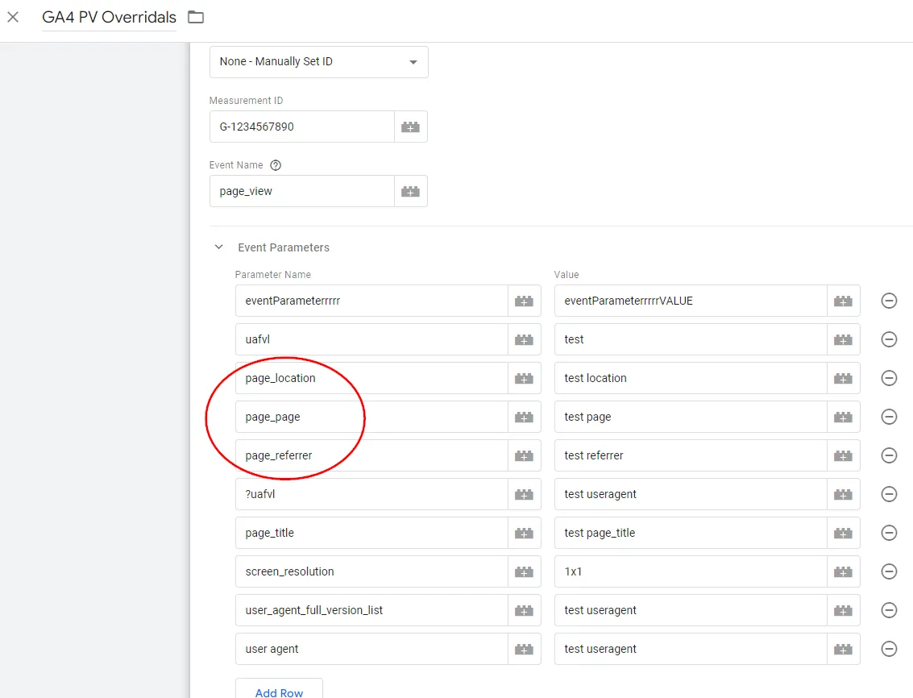Click the 'test location' value field
The width and height of the screenshot is (913, 698).
[691, 378]
